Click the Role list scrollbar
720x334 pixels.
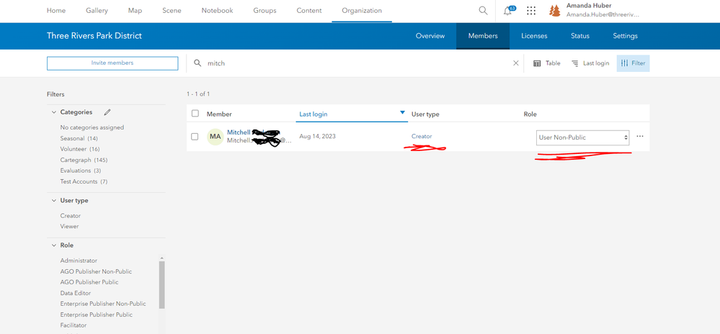[161, 284]
